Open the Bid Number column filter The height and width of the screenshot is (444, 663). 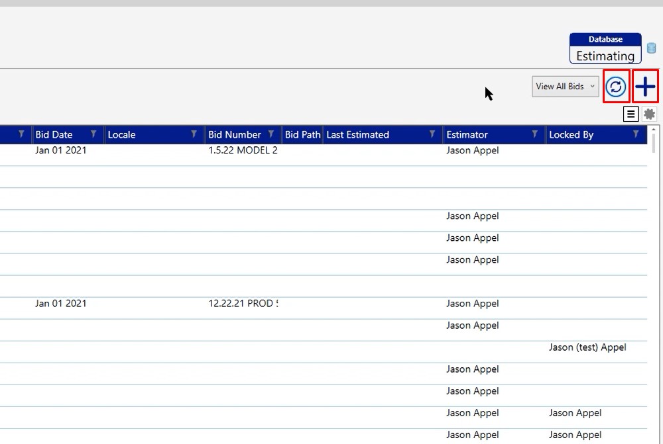(271, 134)
